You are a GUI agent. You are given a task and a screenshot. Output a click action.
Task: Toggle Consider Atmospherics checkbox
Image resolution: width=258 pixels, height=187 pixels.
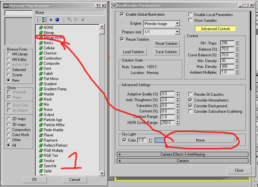click(190, 100)
